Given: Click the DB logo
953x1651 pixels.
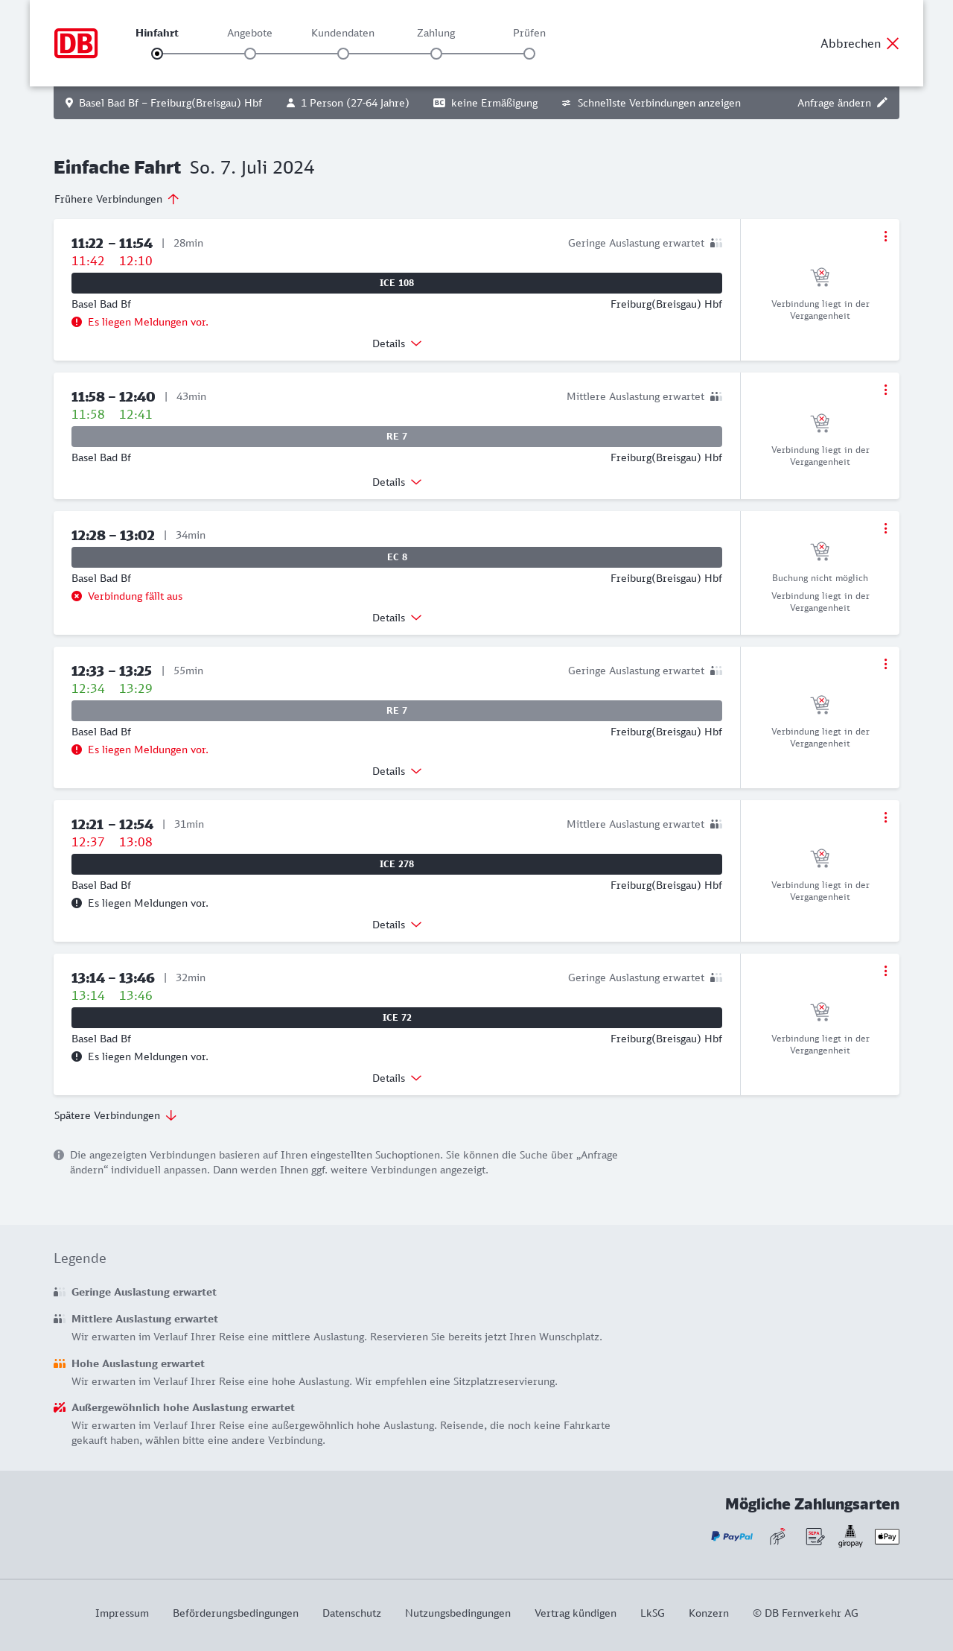Looking at the screenshot, I should [76, 43].
